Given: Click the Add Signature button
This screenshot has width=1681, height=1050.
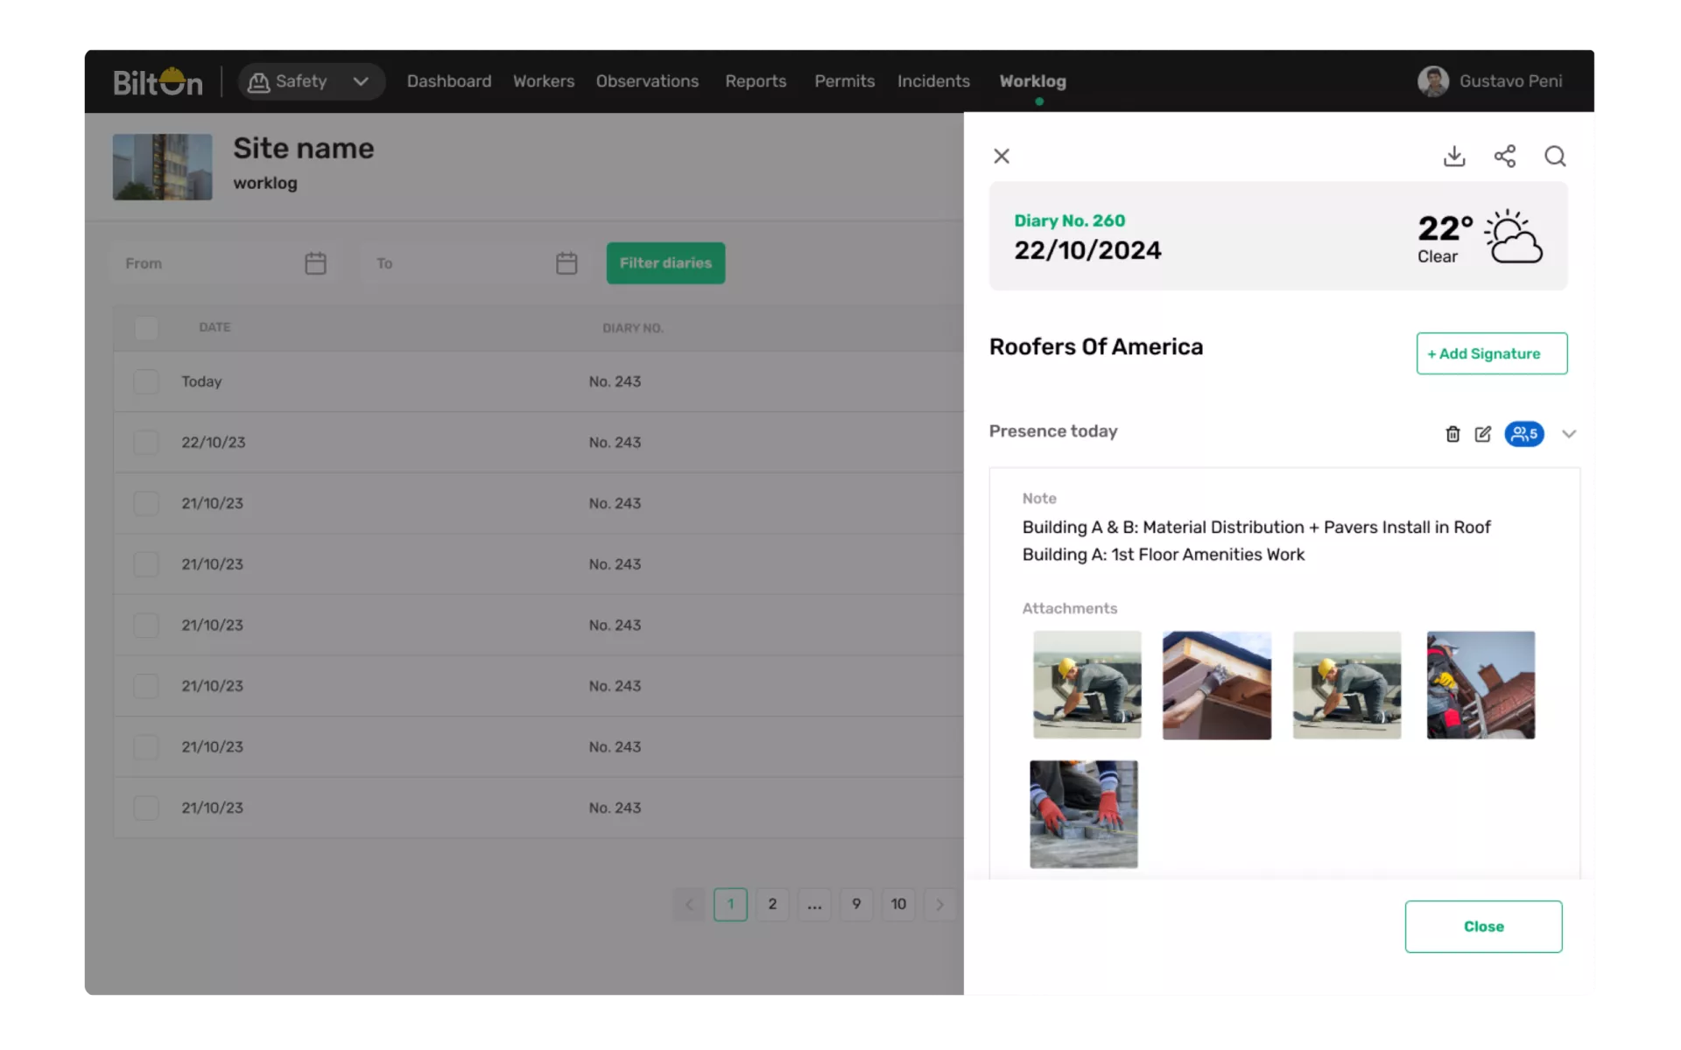Looking at the screenshot, I should tap(1492, 353).
